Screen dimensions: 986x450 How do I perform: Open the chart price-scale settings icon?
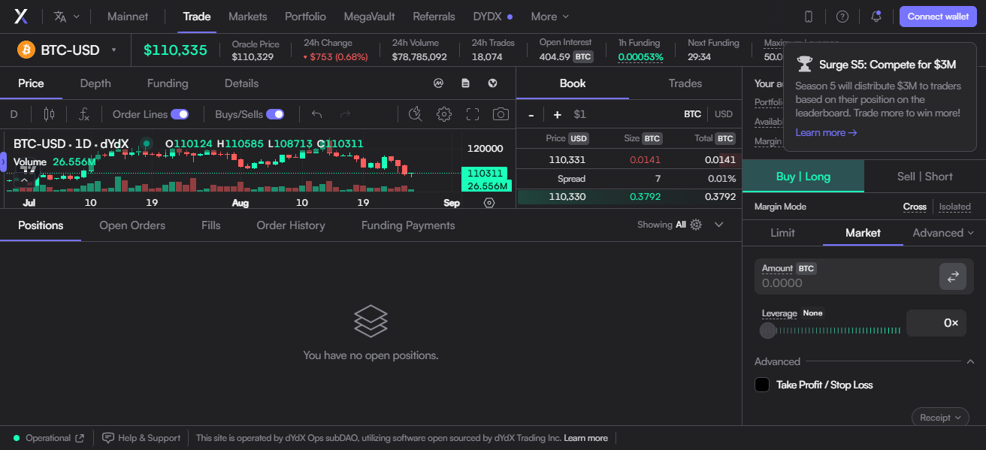[489, 203]
